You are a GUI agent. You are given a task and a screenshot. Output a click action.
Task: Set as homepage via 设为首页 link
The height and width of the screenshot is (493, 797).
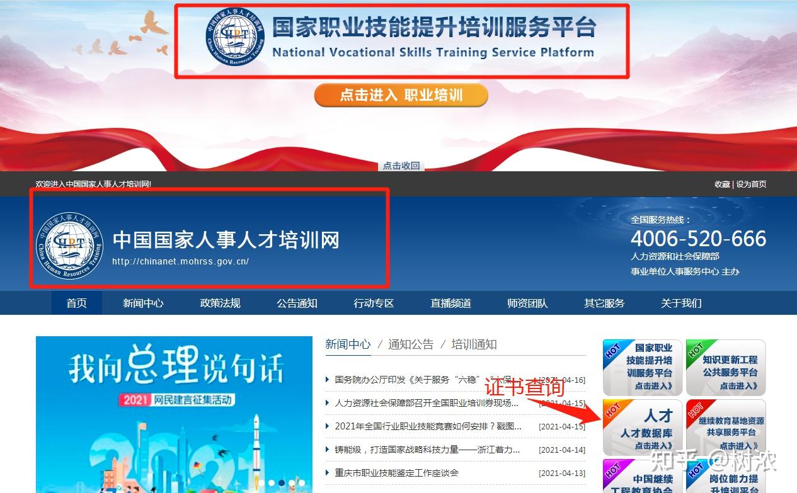click(x=750, y=184)
